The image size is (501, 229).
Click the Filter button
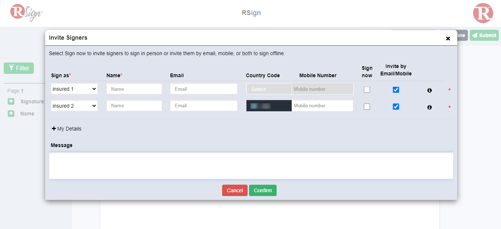click(19, 68)
